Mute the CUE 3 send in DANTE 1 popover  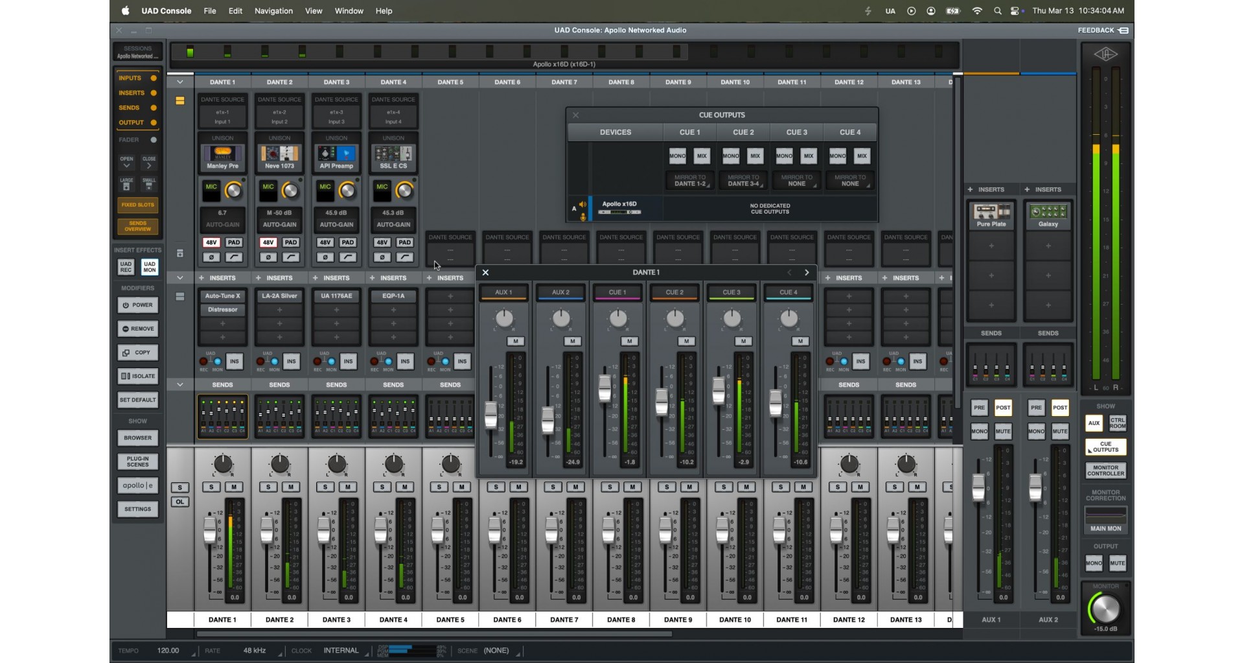743,342
